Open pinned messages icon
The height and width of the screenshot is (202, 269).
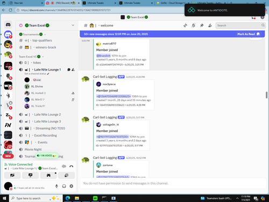pyautogui.click(x=202, y=25)
